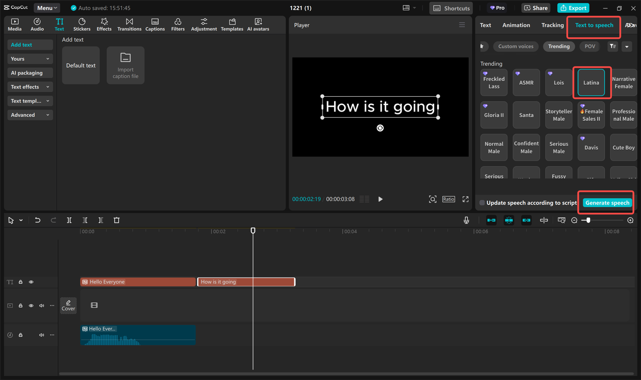Expand the Advanced text section

tap(30, 115)
